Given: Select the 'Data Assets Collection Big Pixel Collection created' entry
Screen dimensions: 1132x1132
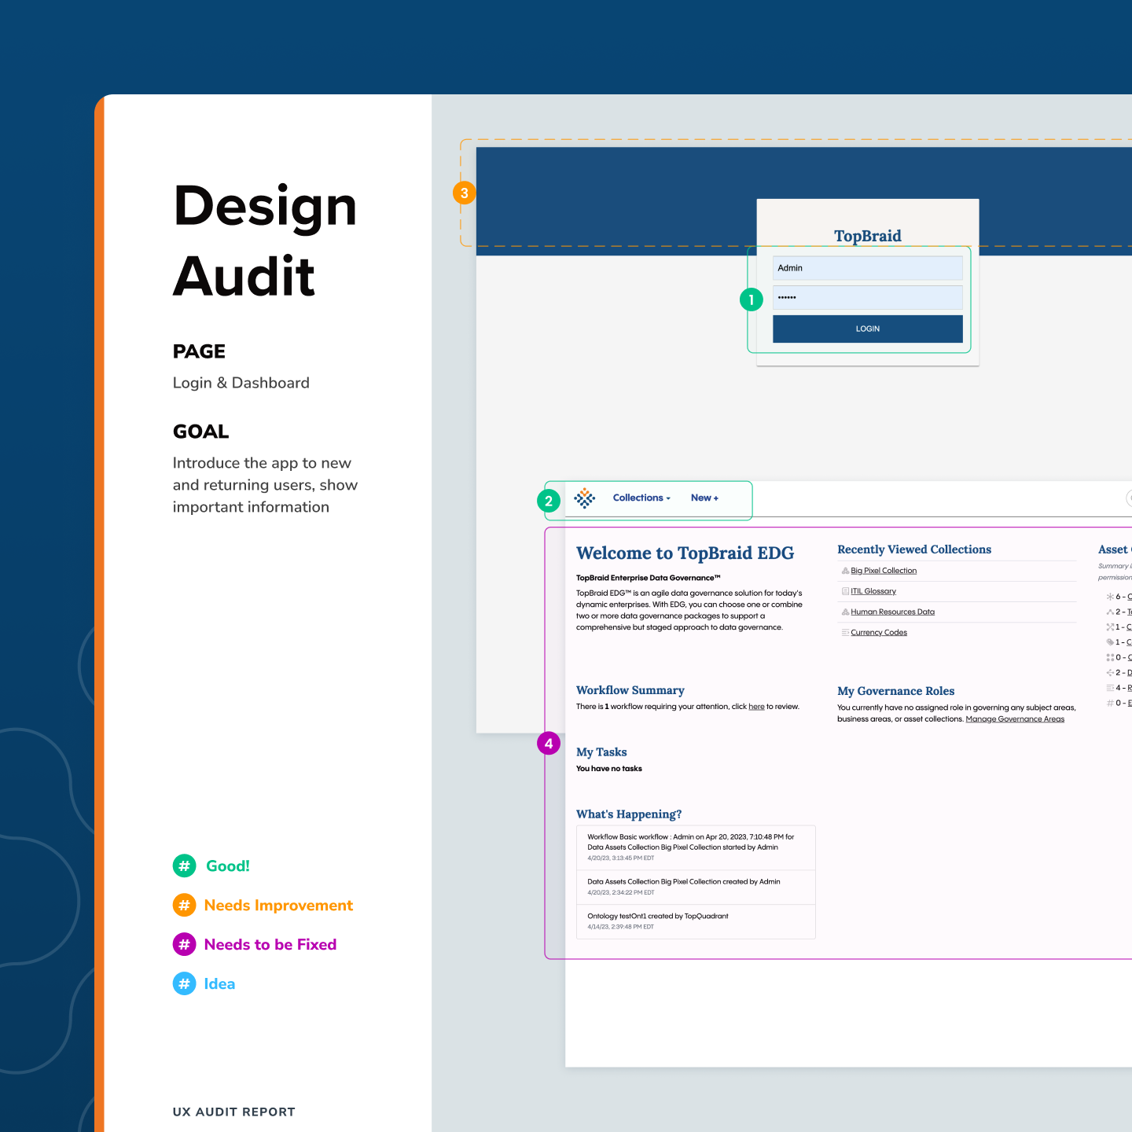Looking at the screenshot, I should [x=696, y=887].
